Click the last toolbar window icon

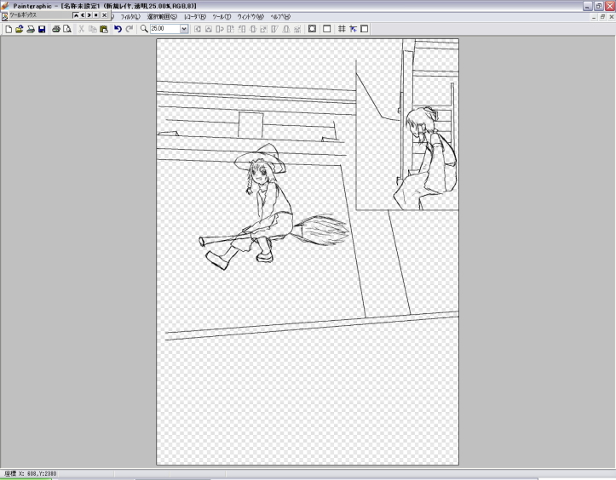pos(364,29)
